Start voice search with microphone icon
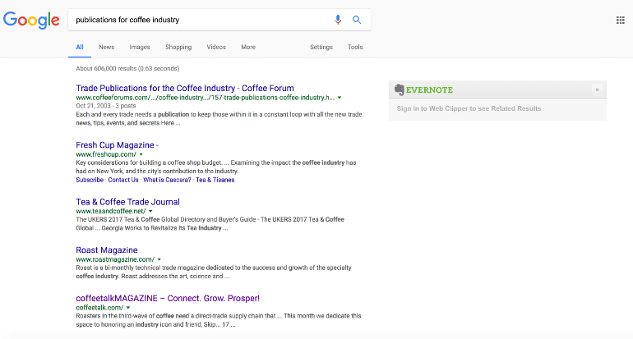Screen dimensions: 633x339 click(x=338, y=20)
